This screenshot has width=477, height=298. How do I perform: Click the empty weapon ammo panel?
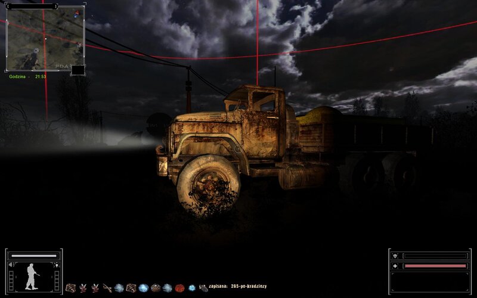430,281
